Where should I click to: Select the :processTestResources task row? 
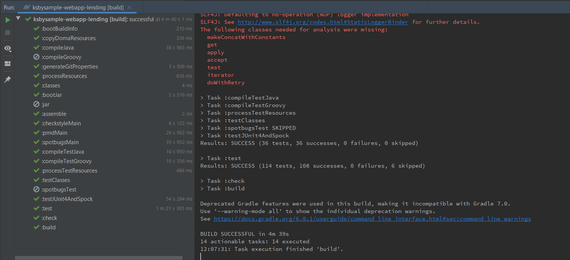coord(104,170)
